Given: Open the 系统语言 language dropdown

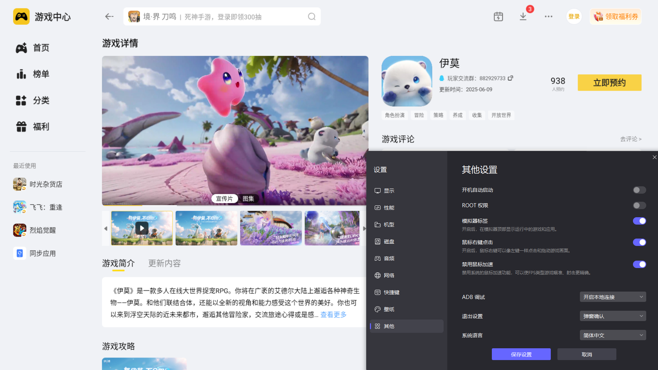Looking at the screenshot, I should [x=613, y=335].
